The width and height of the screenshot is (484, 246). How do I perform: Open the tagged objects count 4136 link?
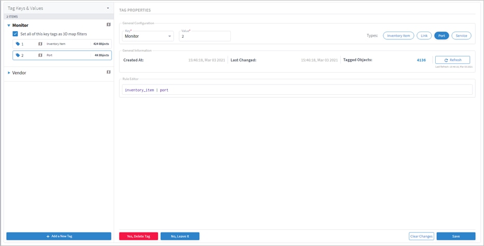pyautogui.click(x=421, y=60)
